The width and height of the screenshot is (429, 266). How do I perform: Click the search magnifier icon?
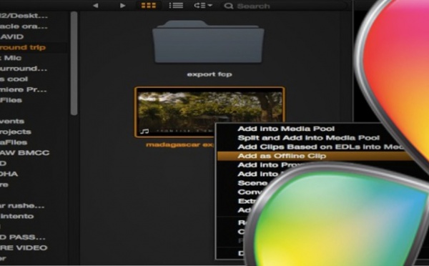228,6
